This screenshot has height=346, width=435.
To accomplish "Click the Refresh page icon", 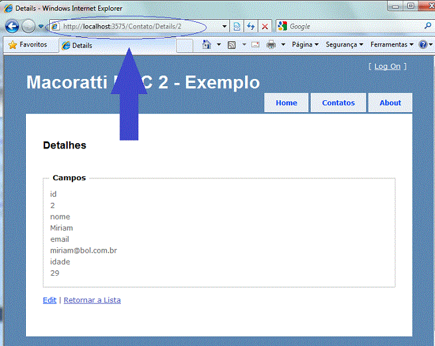I will click(251, 27).
